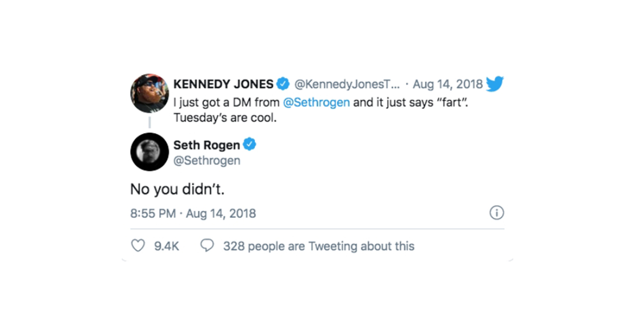Click the reply speech bubble icon
The height and width of the screenshot is (332, 635).
click(207, 246)
